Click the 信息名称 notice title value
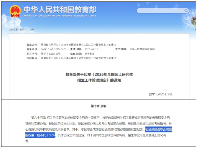The image size is (199, 148). pos(78,45)
